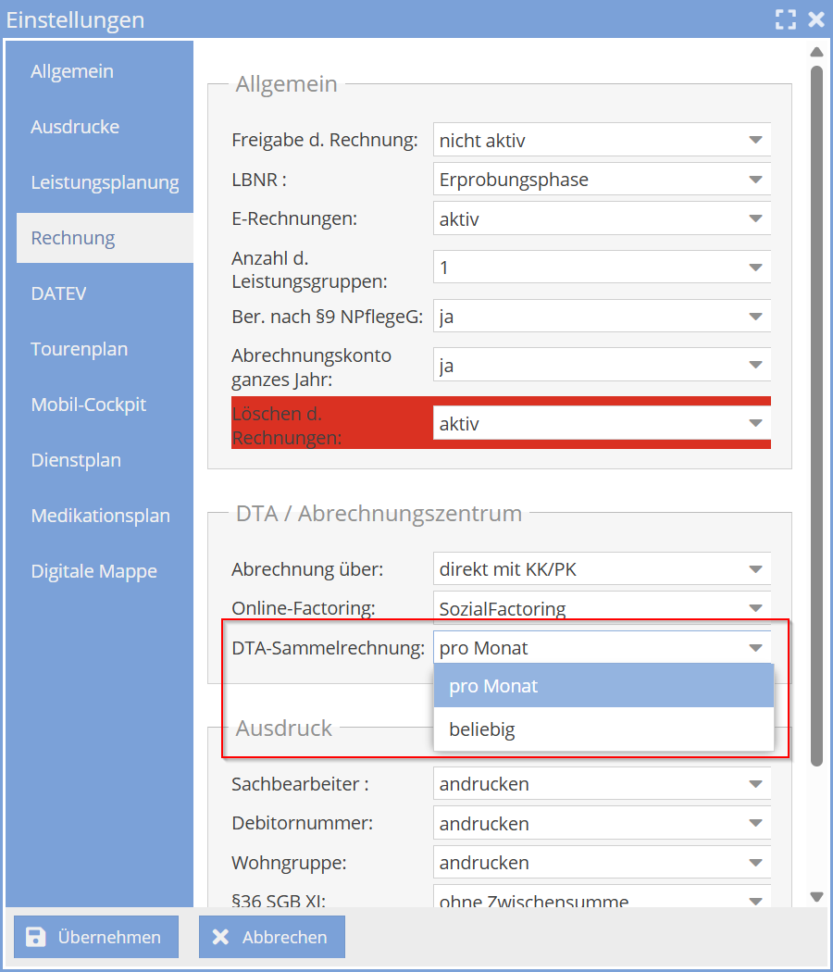This screenshot has height=972, width=833.
Task: Close the Einstellungen dialog
Action: (815, 19)
